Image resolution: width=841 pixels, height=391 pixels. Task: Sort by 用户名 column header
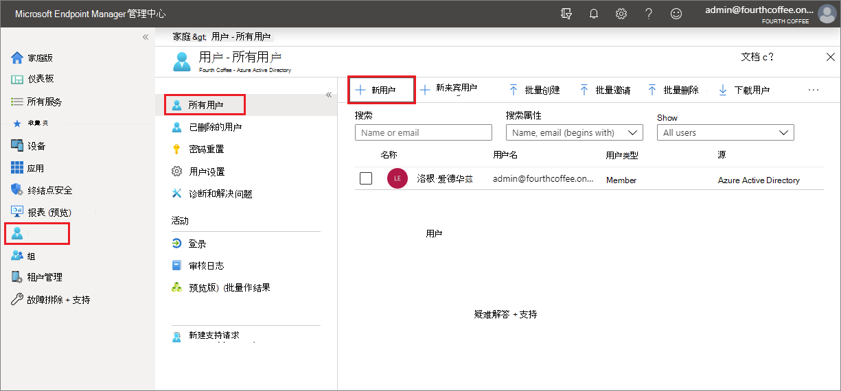pos(505,155)
